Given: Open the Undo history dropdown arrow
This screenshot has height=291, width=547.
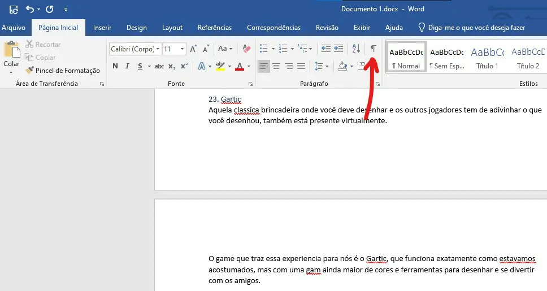Looking at the screenshot, I should coord(38,10).
